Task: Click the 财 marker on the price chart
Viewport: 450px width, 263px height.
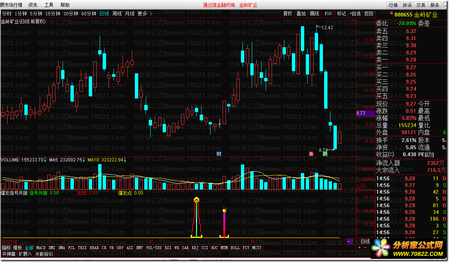Action: click(x=219, y=154)
